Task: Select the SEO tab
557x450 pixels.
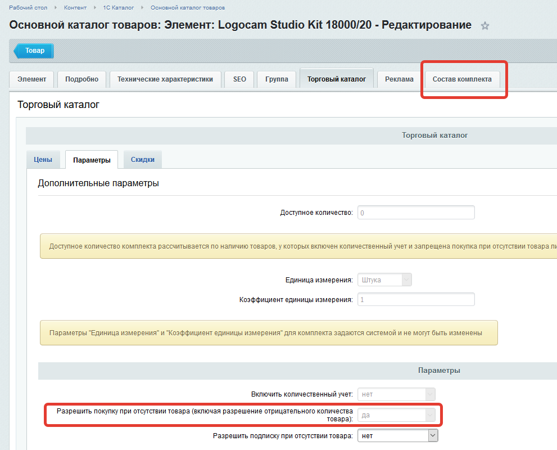Action: (x=239, y=79)
